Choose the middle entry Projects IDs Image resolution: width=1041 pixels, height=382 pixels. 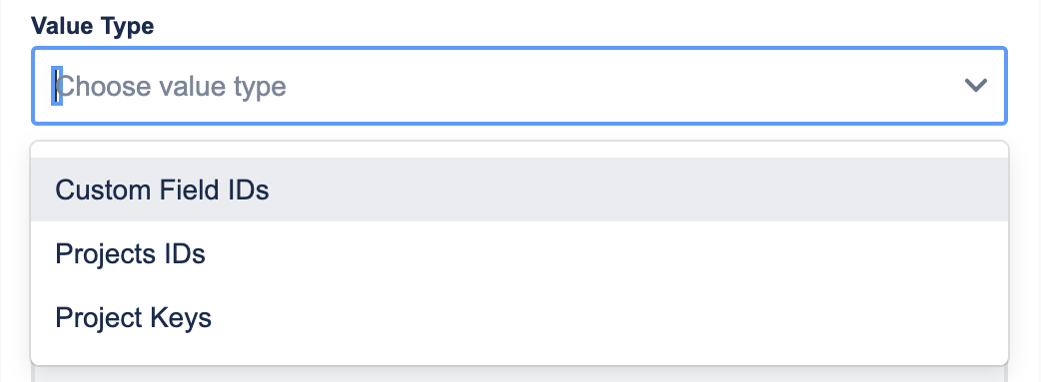pyautogui.click(x=520, y=253)
